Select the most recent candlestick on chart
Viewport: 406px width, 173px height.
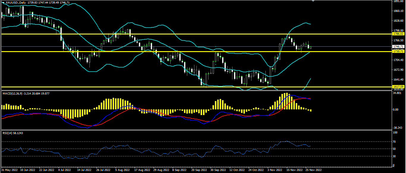click(x=311, y=47)
